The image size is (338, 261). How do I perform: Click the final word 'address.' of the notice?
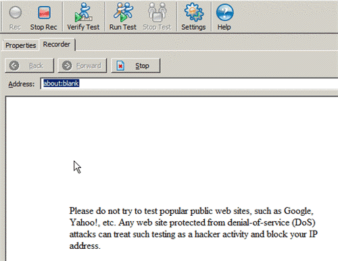[84, 246]
